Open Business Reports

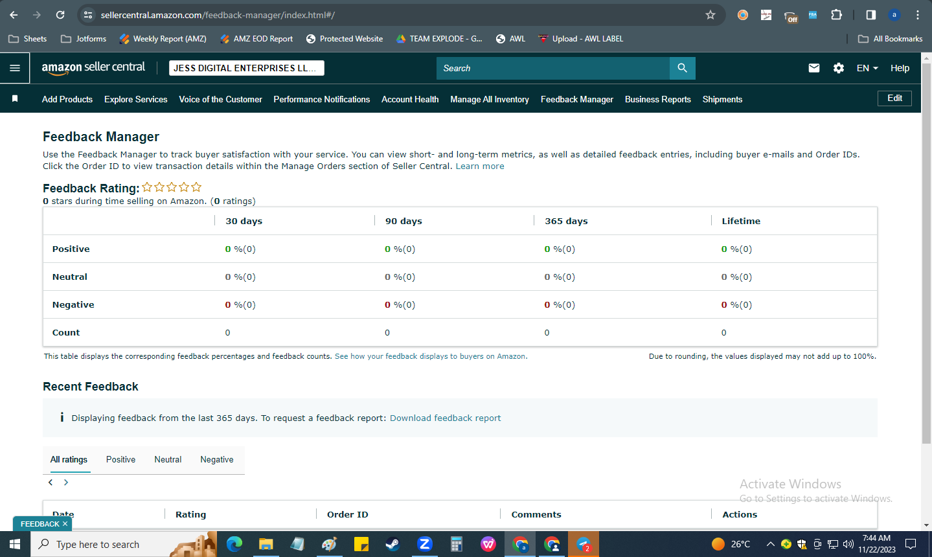658,99
